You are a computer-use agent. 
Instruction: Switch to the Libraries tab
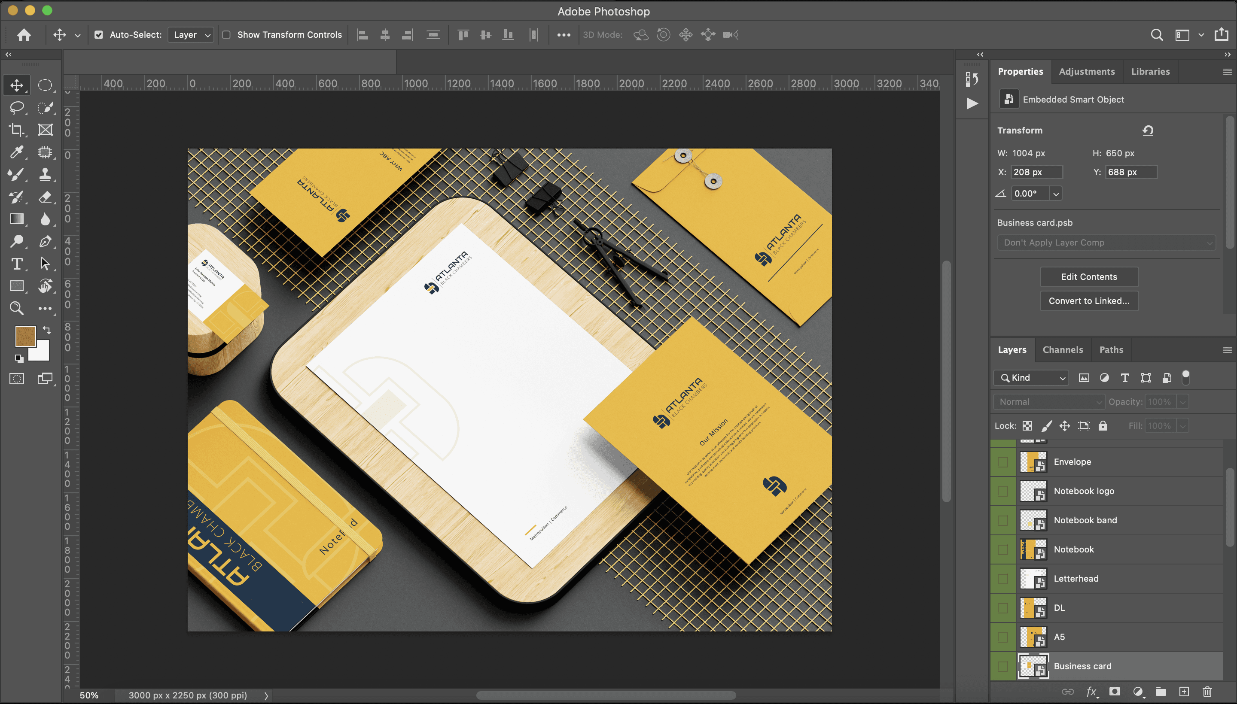[1150, 72]
